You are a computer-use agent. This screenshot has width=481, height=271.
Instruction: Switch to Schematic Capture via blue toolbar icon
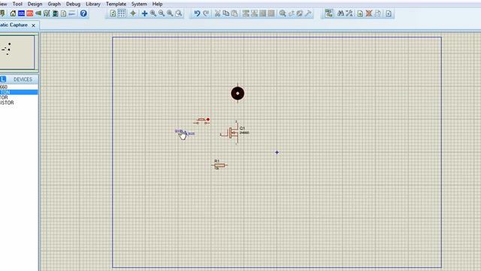click(22, 14)
